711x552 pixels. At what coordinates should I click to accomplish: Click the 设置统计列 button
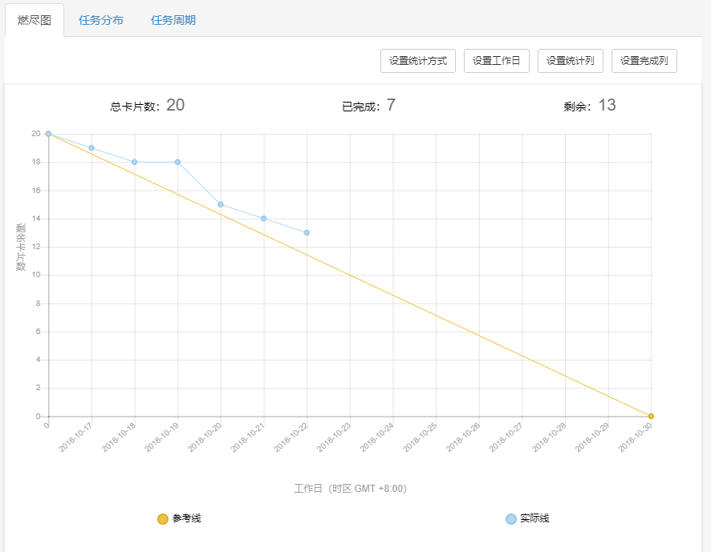571,61
